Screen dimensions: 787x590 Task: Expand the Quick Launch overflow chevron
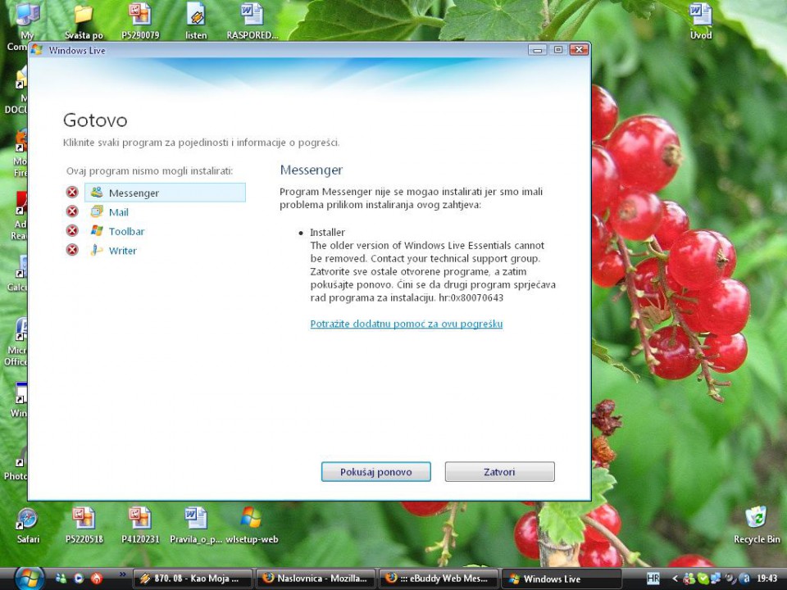(122, 575)
